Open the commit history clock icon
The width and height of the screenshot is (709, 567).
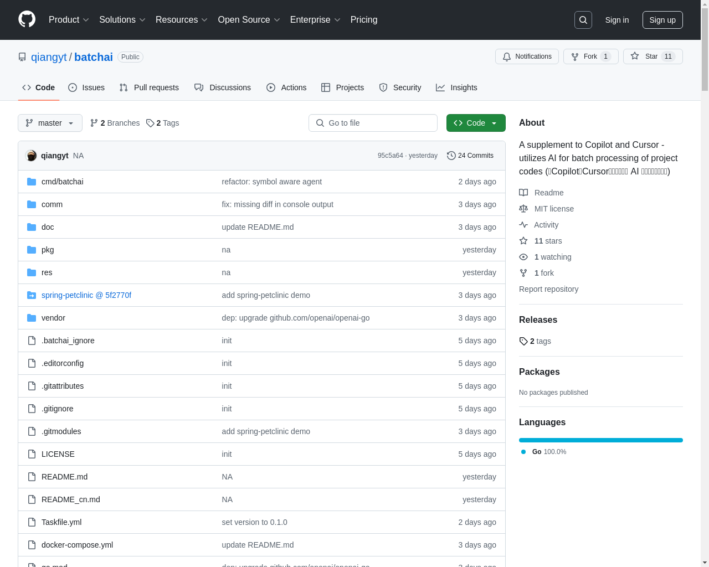[x=451, y=156]
